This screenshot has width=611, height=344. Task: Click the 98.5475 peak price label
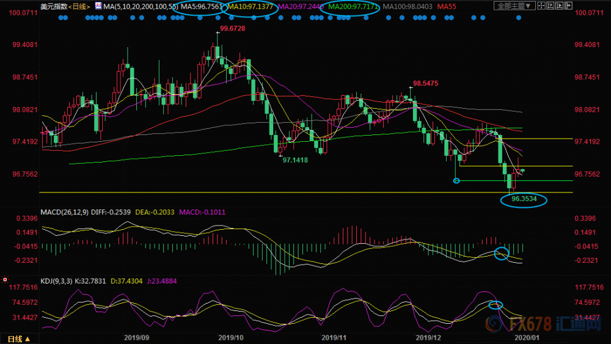point(425,83)
